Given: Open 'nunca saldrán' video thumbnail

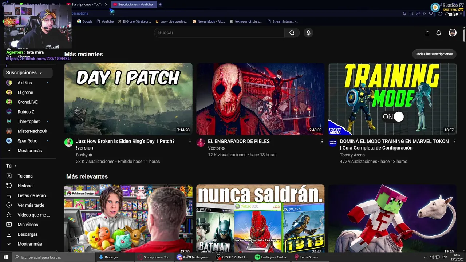Looking at the screenshot, I should [260, 218].
